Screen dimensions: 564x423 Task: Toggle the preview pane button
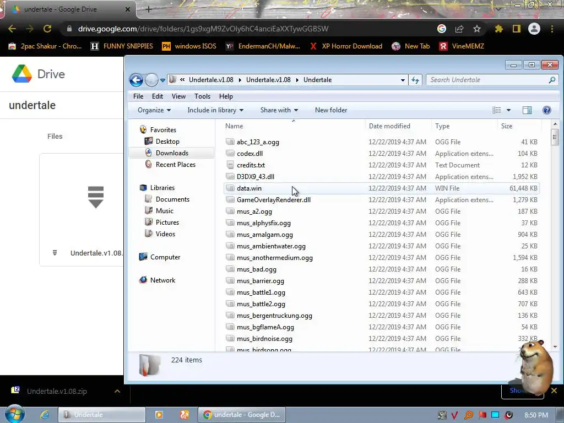click(527, 110)
